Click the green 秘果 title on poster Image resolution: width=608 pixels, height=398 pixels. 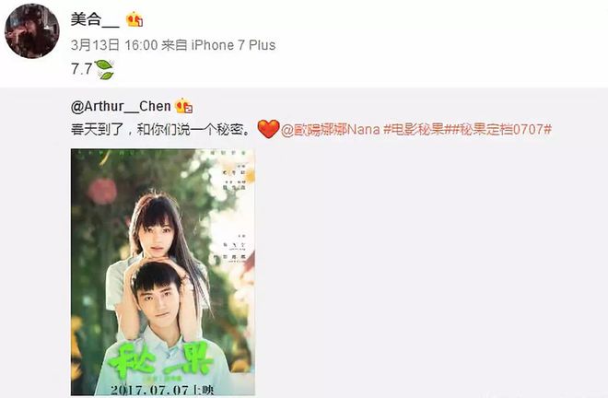click(x=161, y=358)
